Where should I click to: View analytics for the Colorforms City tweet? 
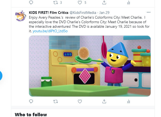pyautogui.click(x=128, y=102)
